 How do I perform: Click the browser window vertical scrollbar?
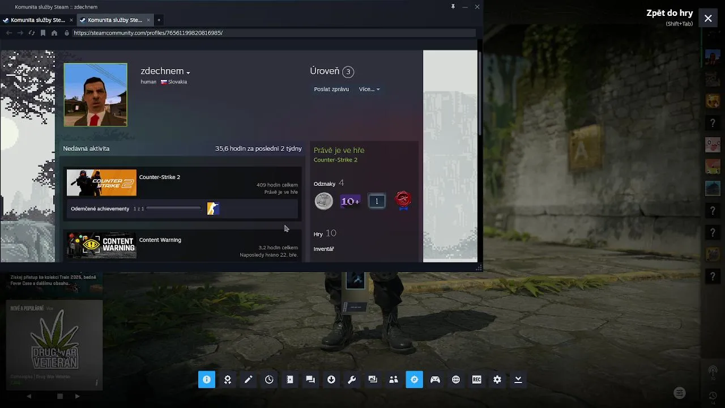(480, 93)
